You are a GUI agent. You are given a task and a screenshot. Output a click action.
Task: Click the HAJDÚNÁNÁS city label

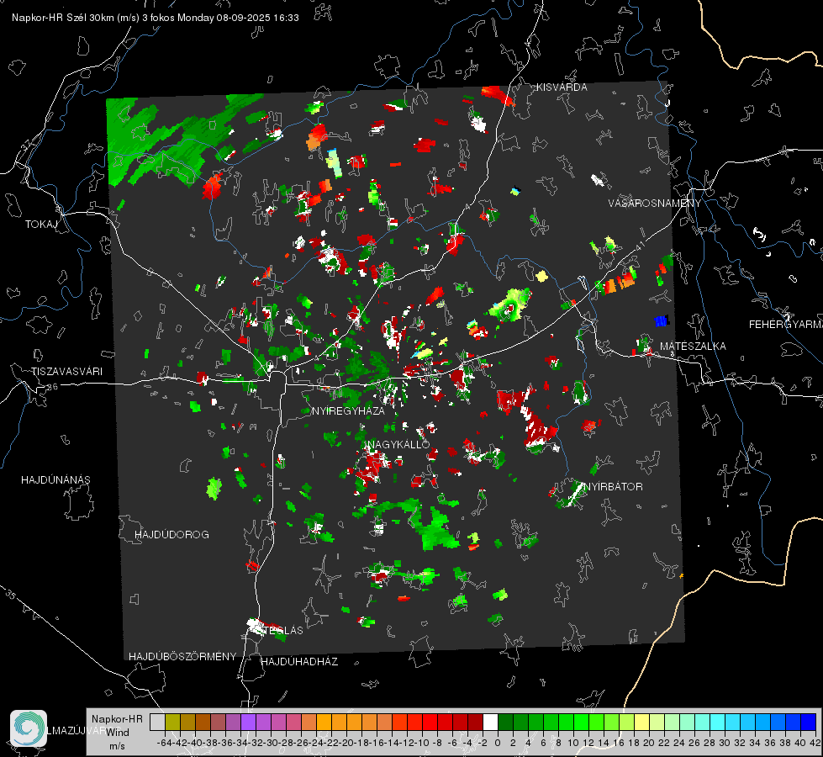tap(55, 479)
